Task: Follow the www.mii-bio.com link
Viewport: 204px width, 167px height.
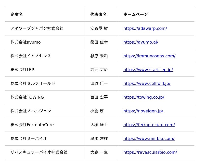Action: tap(149, 139)
